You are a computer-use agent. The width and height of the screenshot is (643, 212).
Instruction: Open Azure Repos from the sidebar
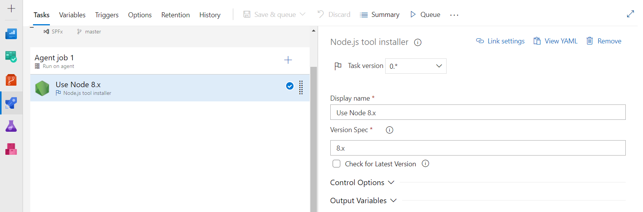[11, 80]
